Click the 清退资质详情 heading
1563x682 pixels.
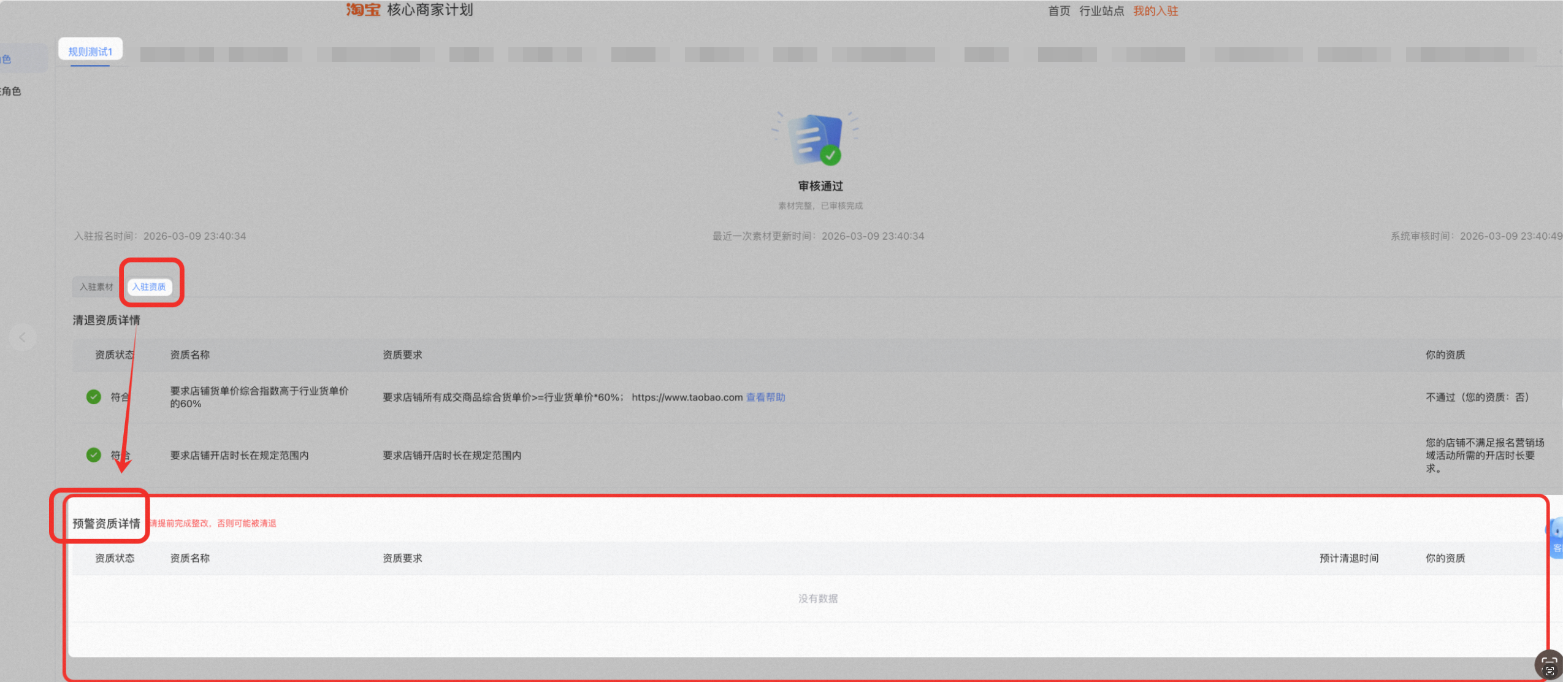point(107,320)
